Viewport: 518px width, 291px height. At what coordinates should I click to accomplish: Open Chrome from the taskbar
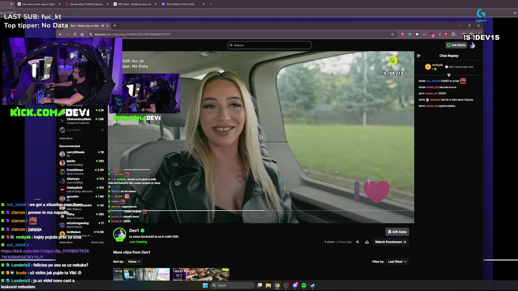[x=277, y=285]
